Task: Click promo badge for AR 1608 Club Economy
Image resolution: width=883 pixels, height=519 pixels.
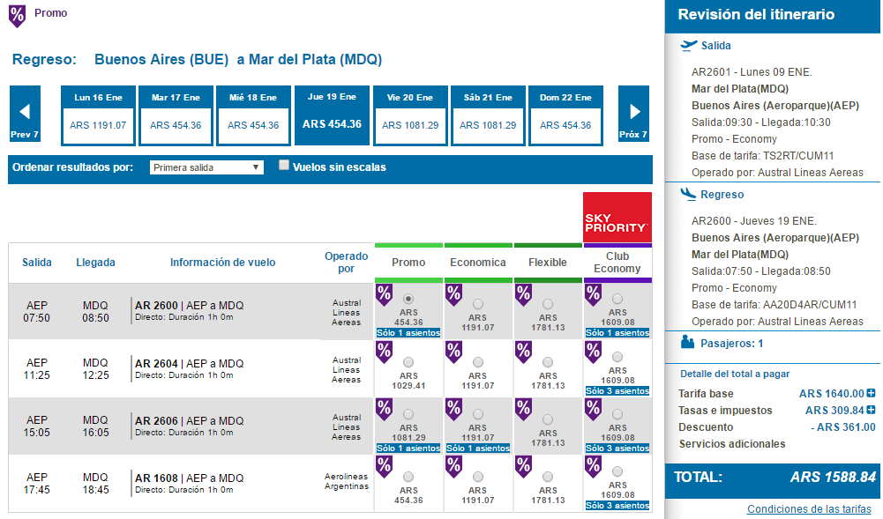Action: (593, 467)
